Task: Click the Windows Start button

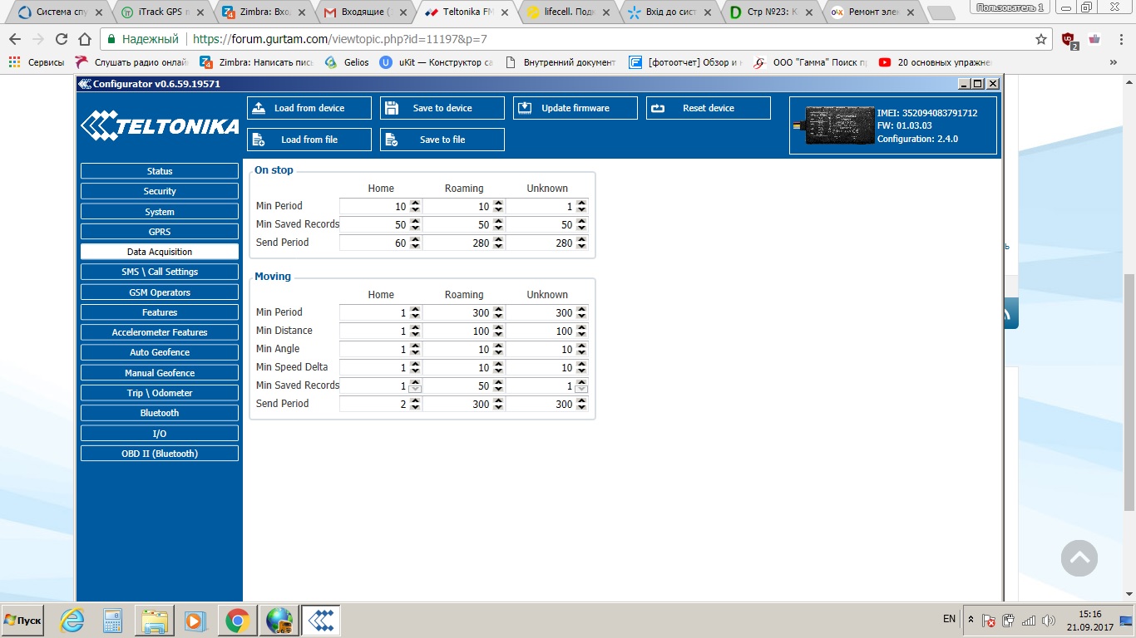Action: (22, 621)
